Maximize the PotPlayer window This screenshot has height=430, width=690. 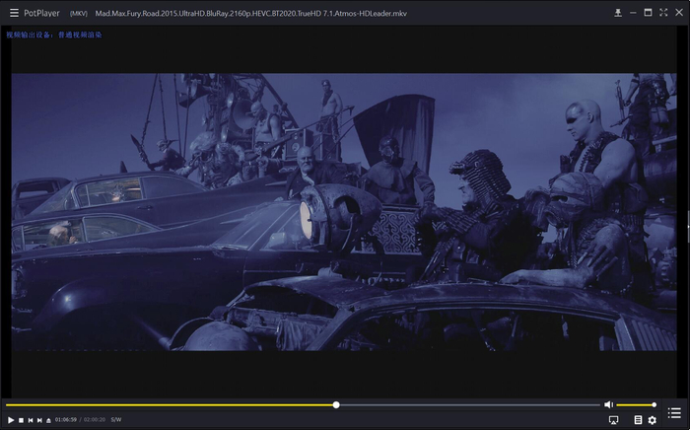coord(648,13)
